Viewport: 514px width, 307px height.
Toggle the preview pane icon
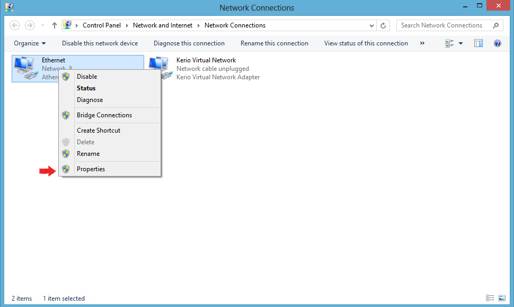tap(478, 43)
